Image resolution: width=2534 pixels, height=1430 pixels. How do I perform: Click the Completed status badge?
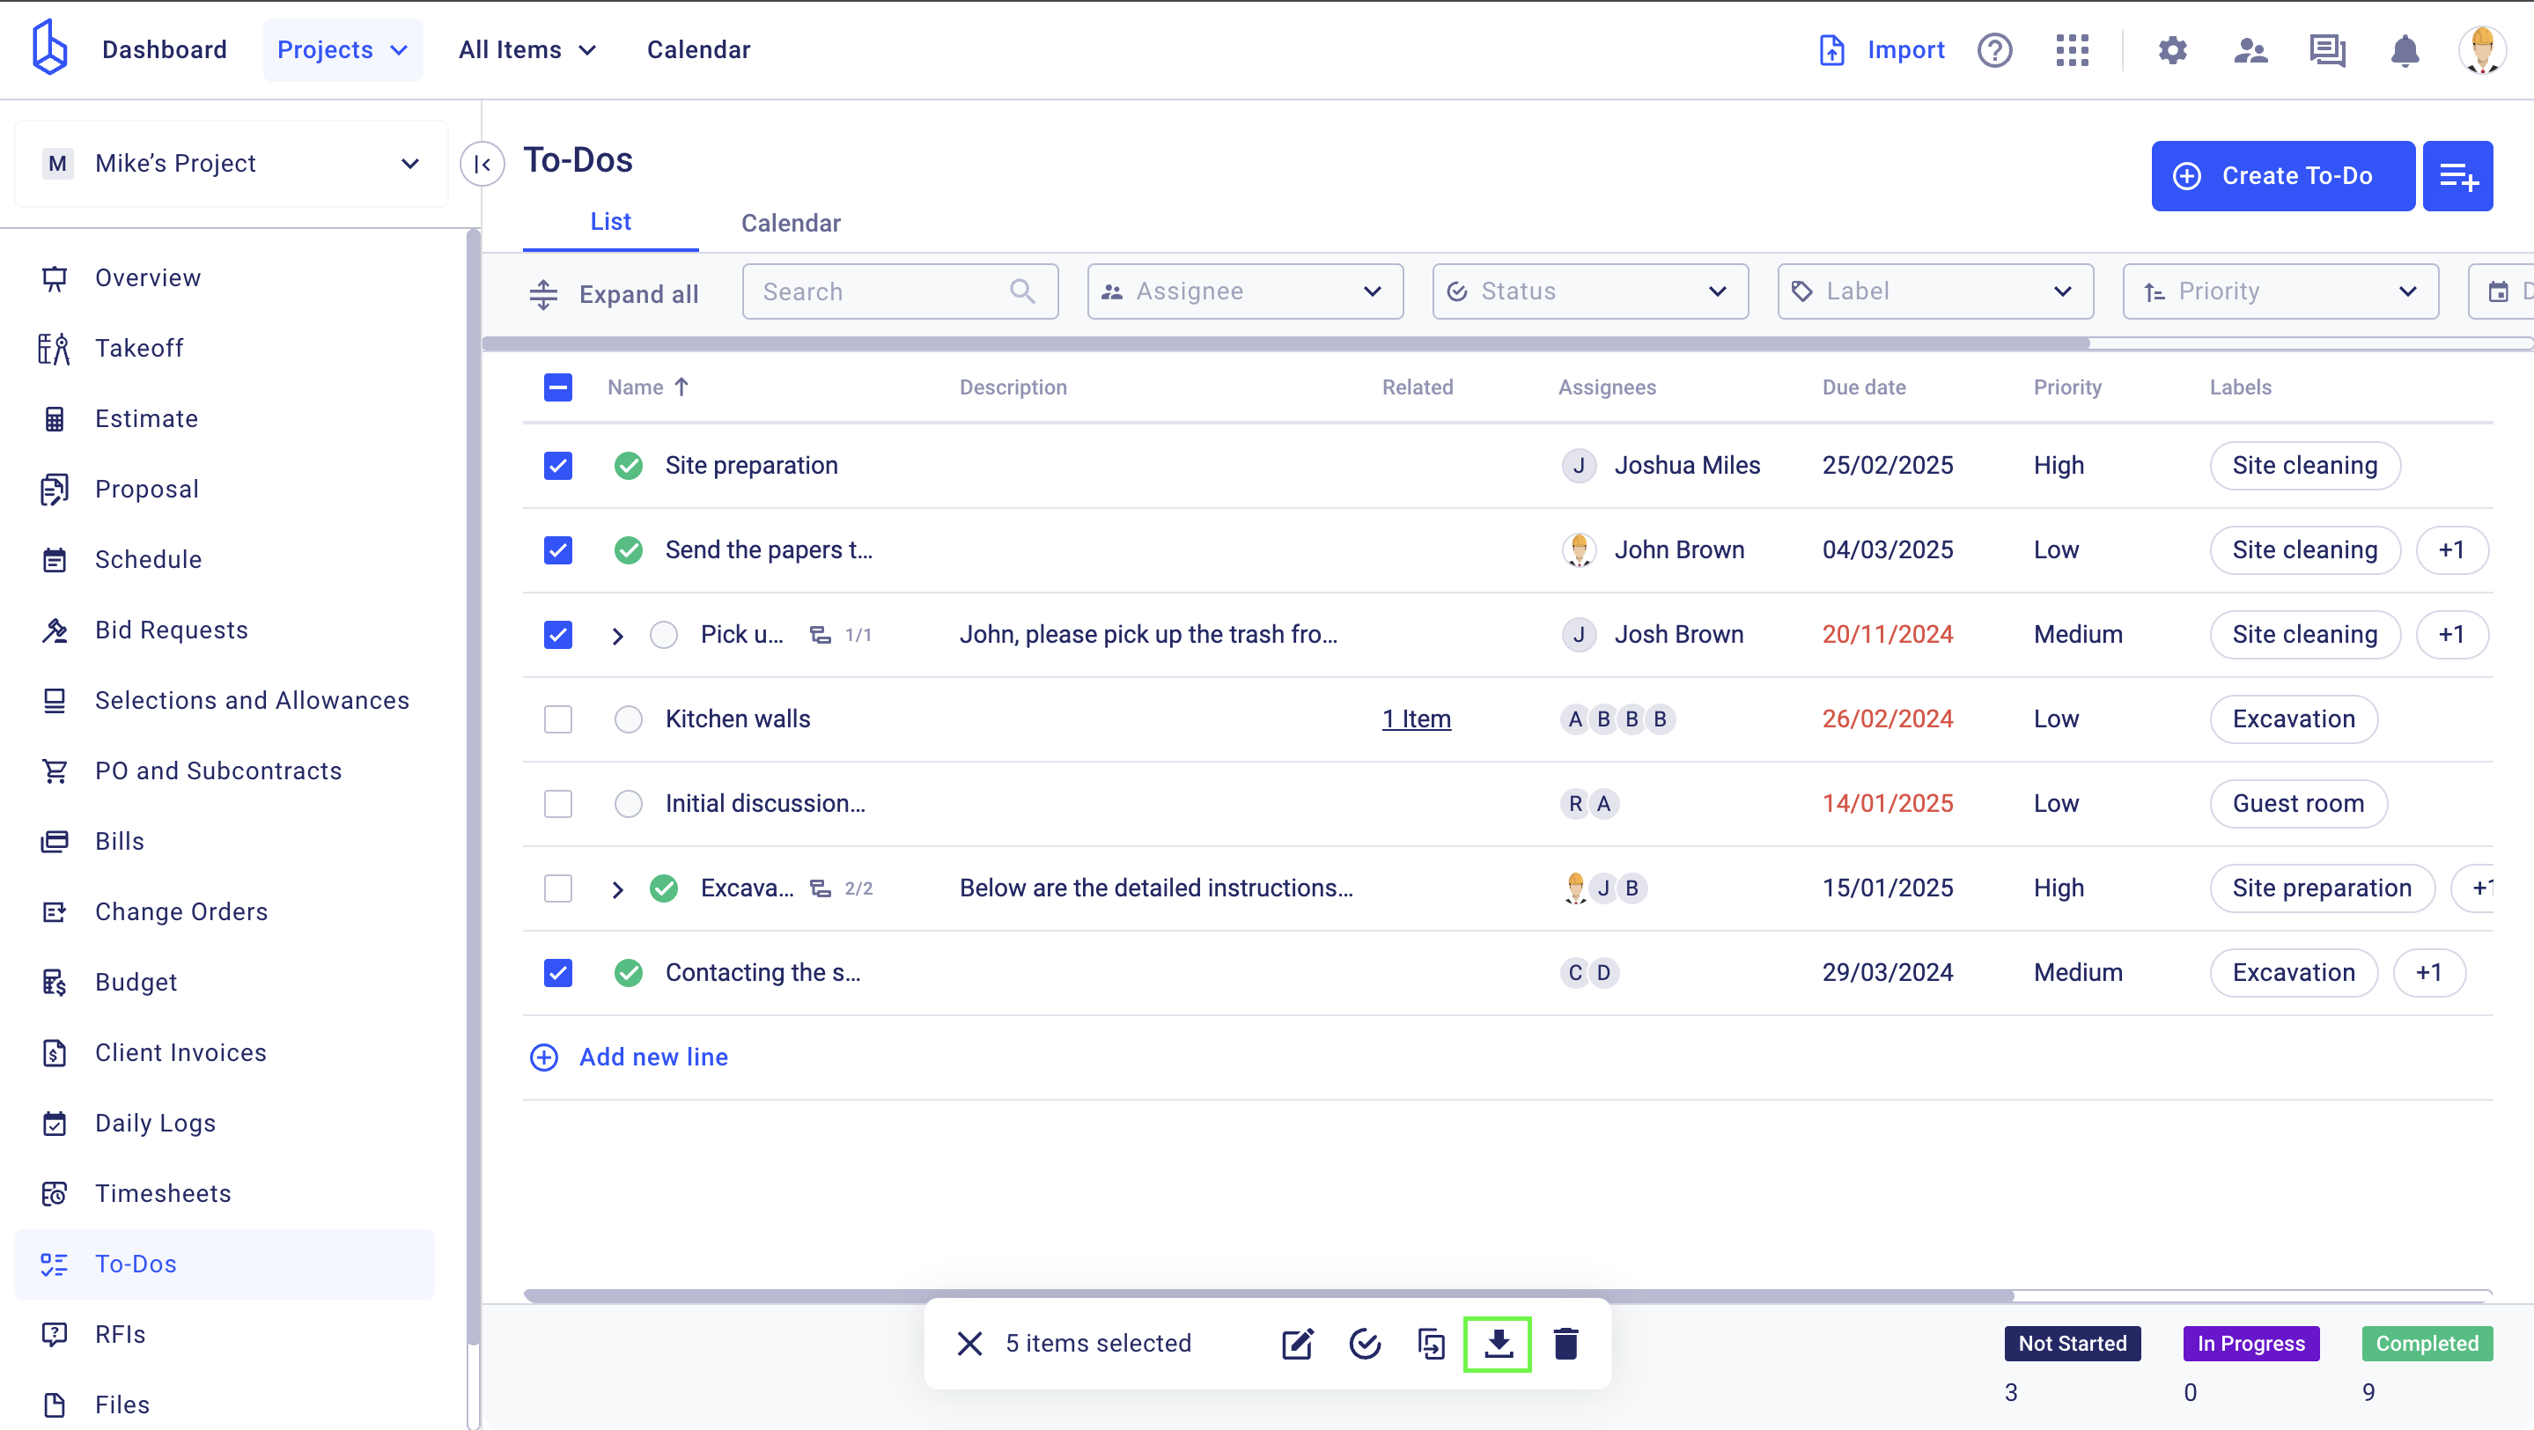[2427, 1344]
